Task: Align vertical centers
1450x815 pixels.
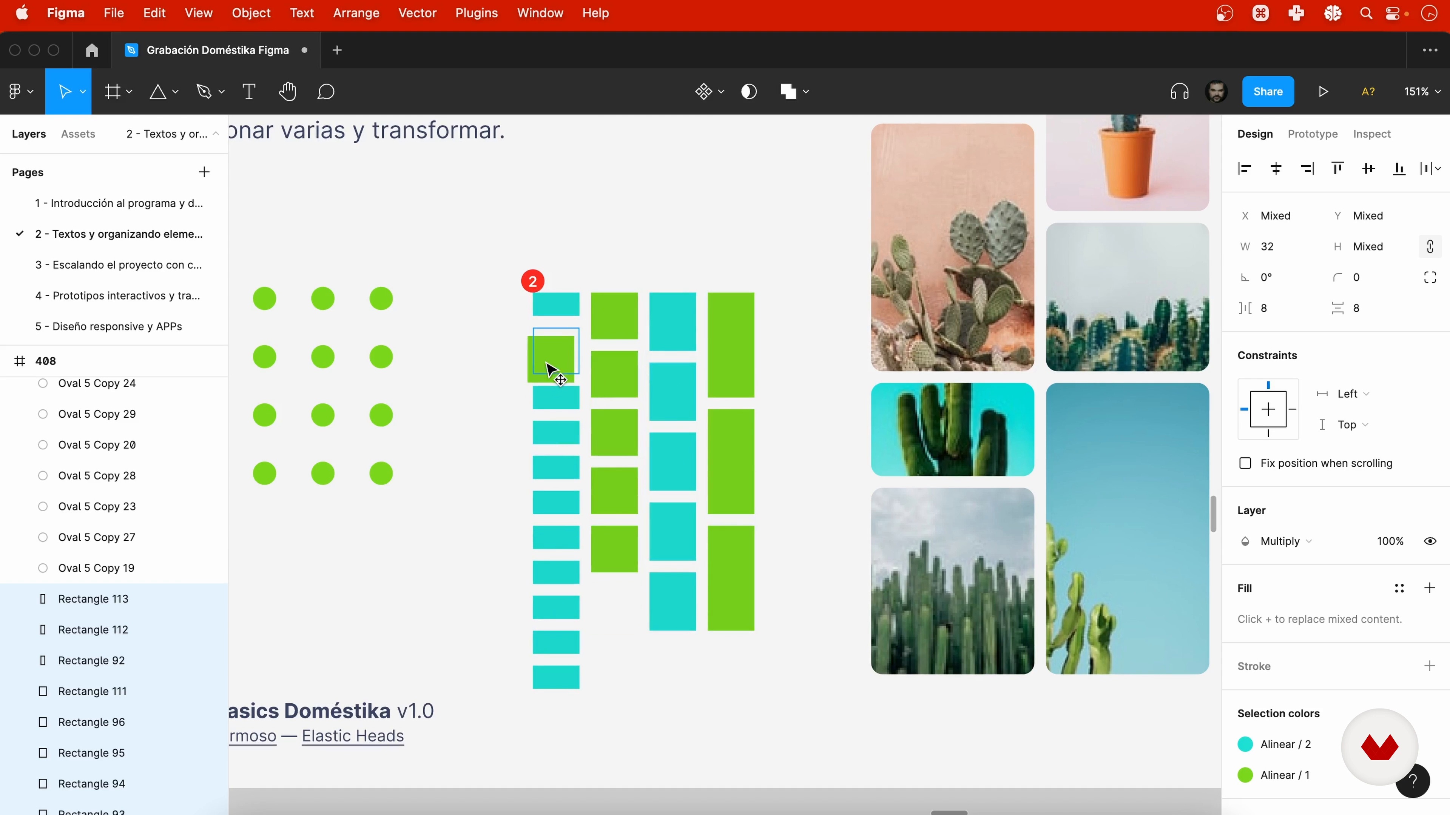Action: 1368,169
